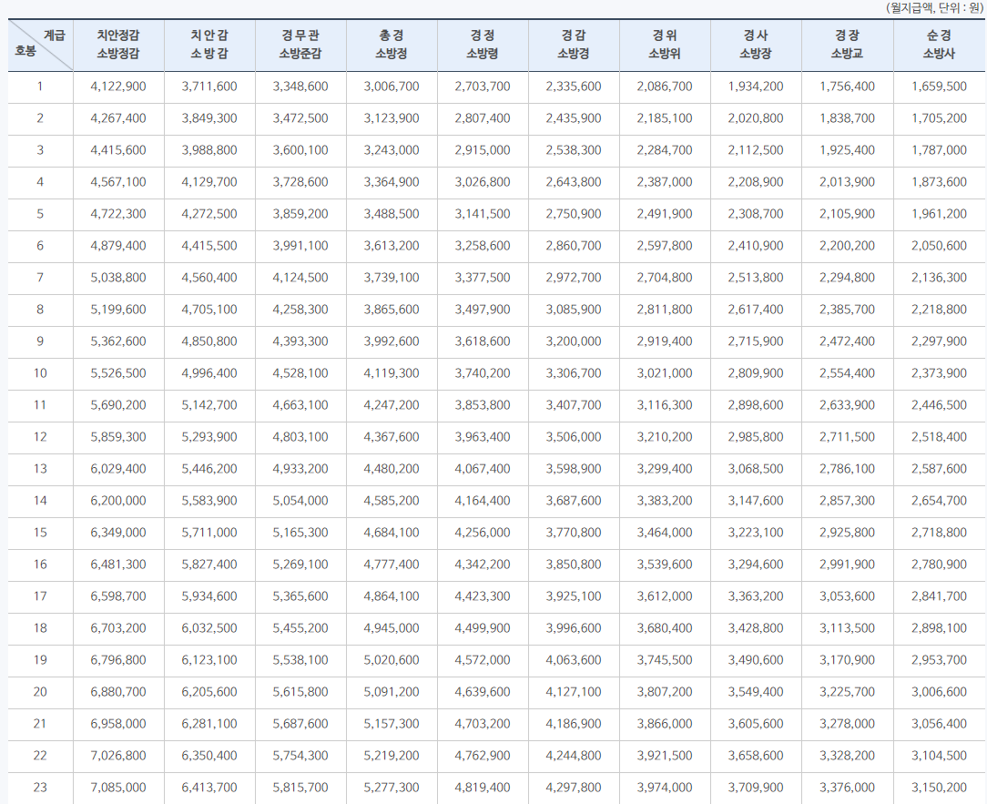The width and height of the screenshot is (987, 804).
Task: Click cell 3,170,900
Action: [x=848, y=660]
